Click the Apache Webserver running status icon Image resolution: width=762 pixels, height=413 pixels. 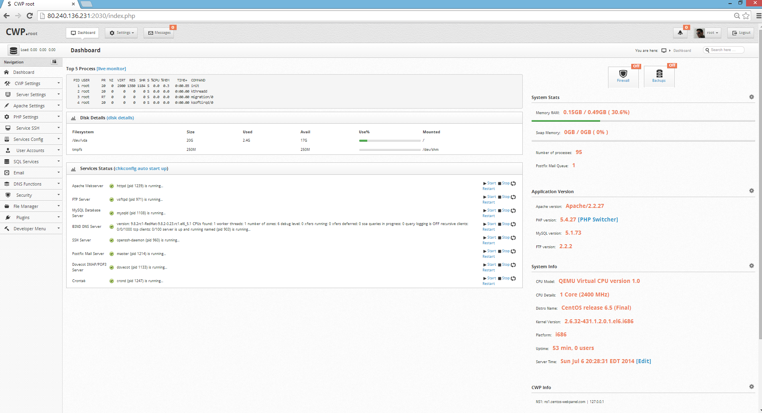click(x=112, y=186)
